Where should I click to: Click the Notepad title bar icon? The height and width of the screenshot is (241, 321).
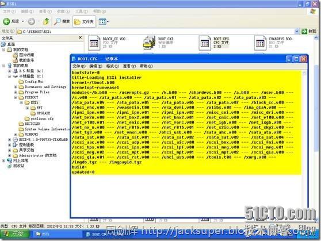74,59
